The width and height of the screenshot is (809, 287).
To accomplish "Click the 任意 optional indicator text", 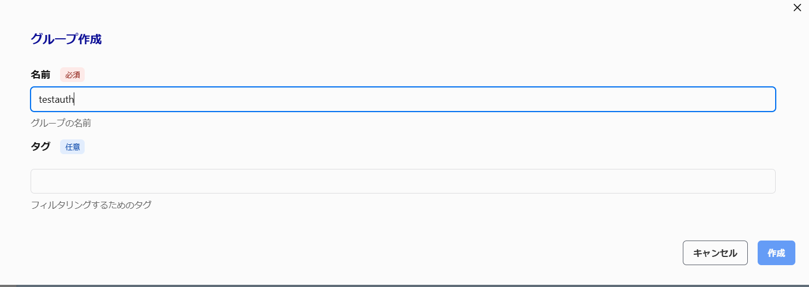I will point(73,147).
